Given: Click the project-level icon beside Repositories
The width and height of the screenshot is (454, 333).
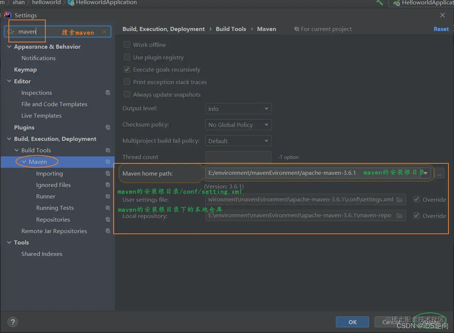Looking at the screenshot, I should pos(108,219).
